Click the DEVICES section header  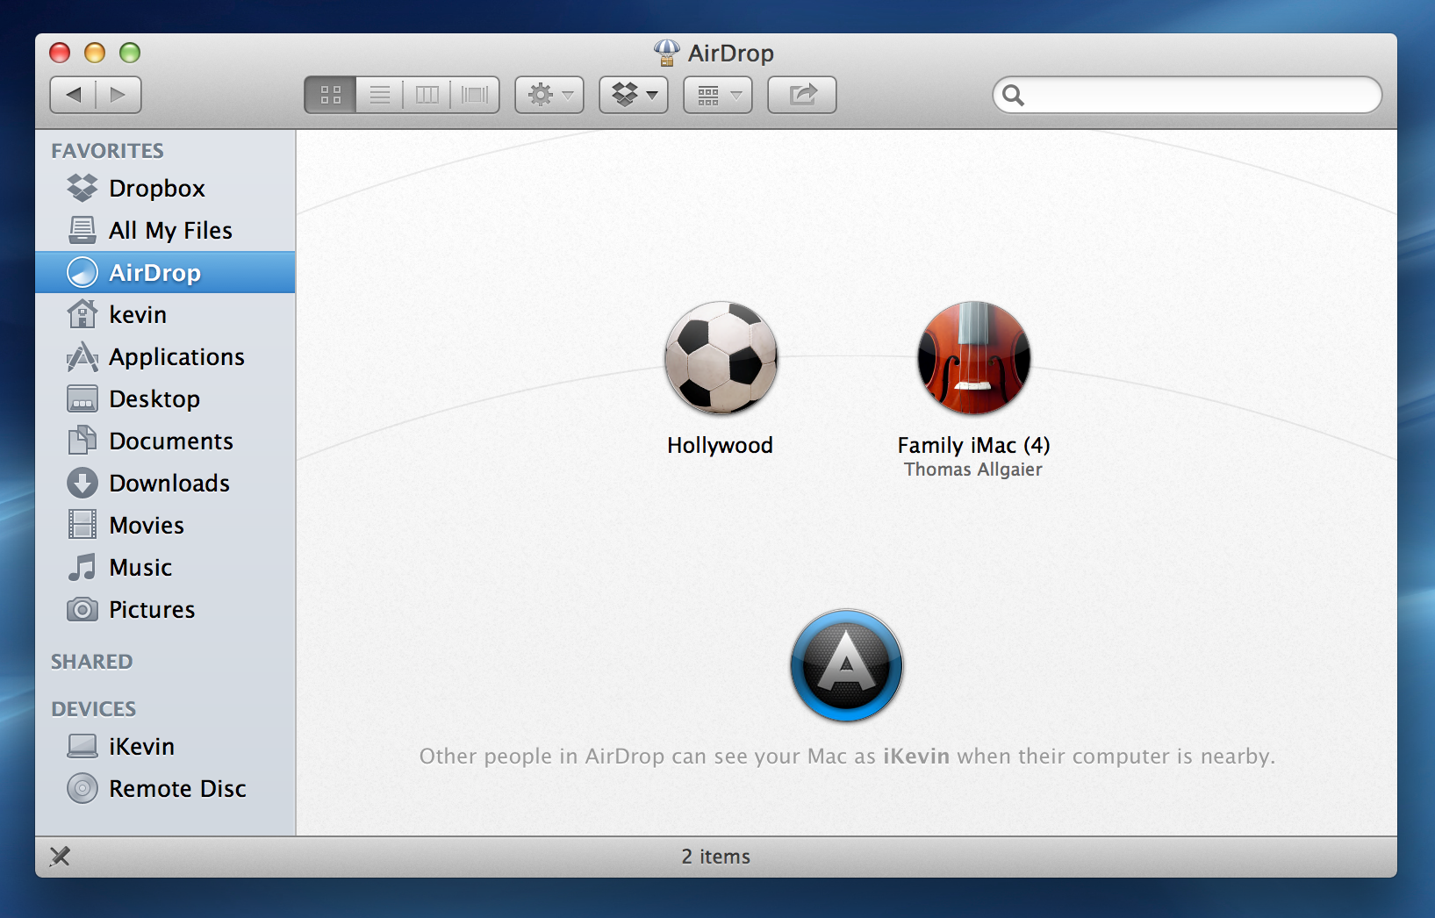[x=93, y=709]
